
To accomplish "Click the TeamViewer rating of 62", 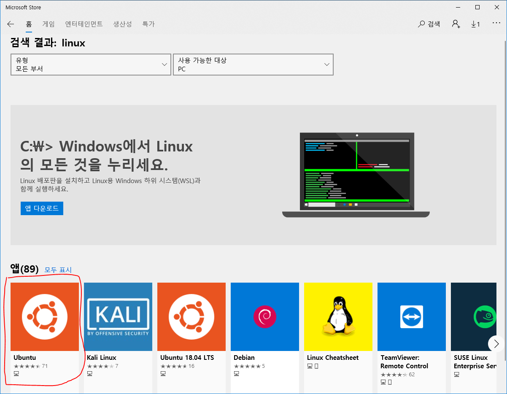I will click(x=398, y=375).
